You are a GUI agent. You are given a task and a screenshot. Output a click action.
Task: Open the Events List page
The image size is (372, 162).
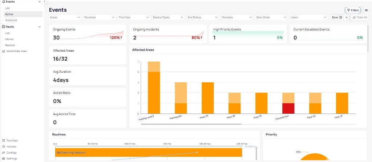point(7,8)
